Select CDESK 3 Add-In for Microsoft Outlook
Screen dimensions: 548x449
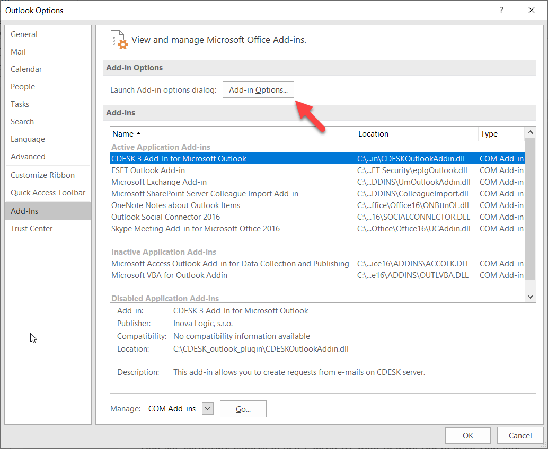[317, 158]
